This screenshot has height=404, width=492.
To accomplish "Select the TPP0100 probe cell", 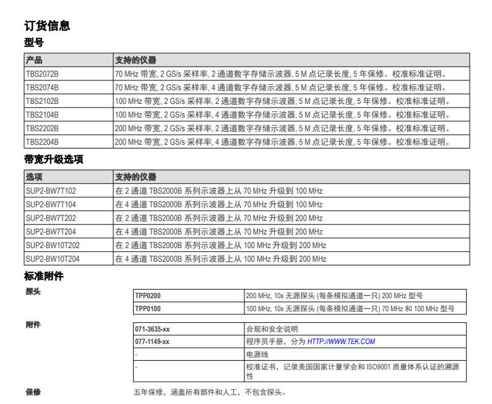I will (189, 309).
